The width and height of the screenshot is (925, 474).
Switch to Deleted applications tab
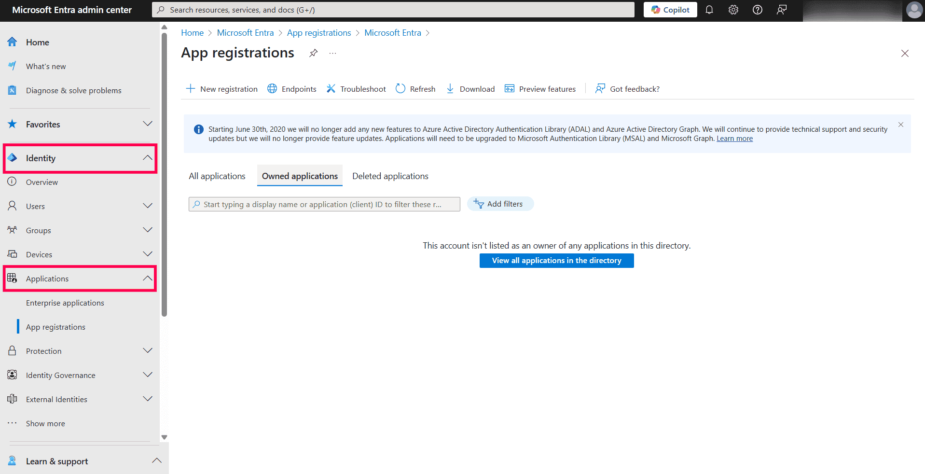point(390,176)
